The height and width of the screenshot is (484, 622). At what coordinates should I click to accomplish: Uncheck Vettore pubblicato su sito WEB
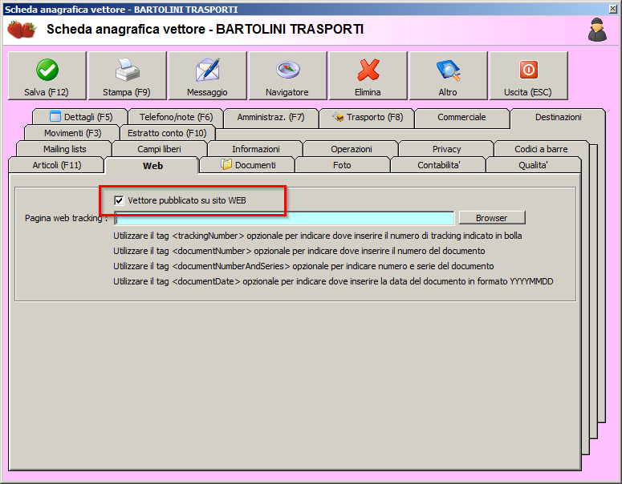click(119, 200)
